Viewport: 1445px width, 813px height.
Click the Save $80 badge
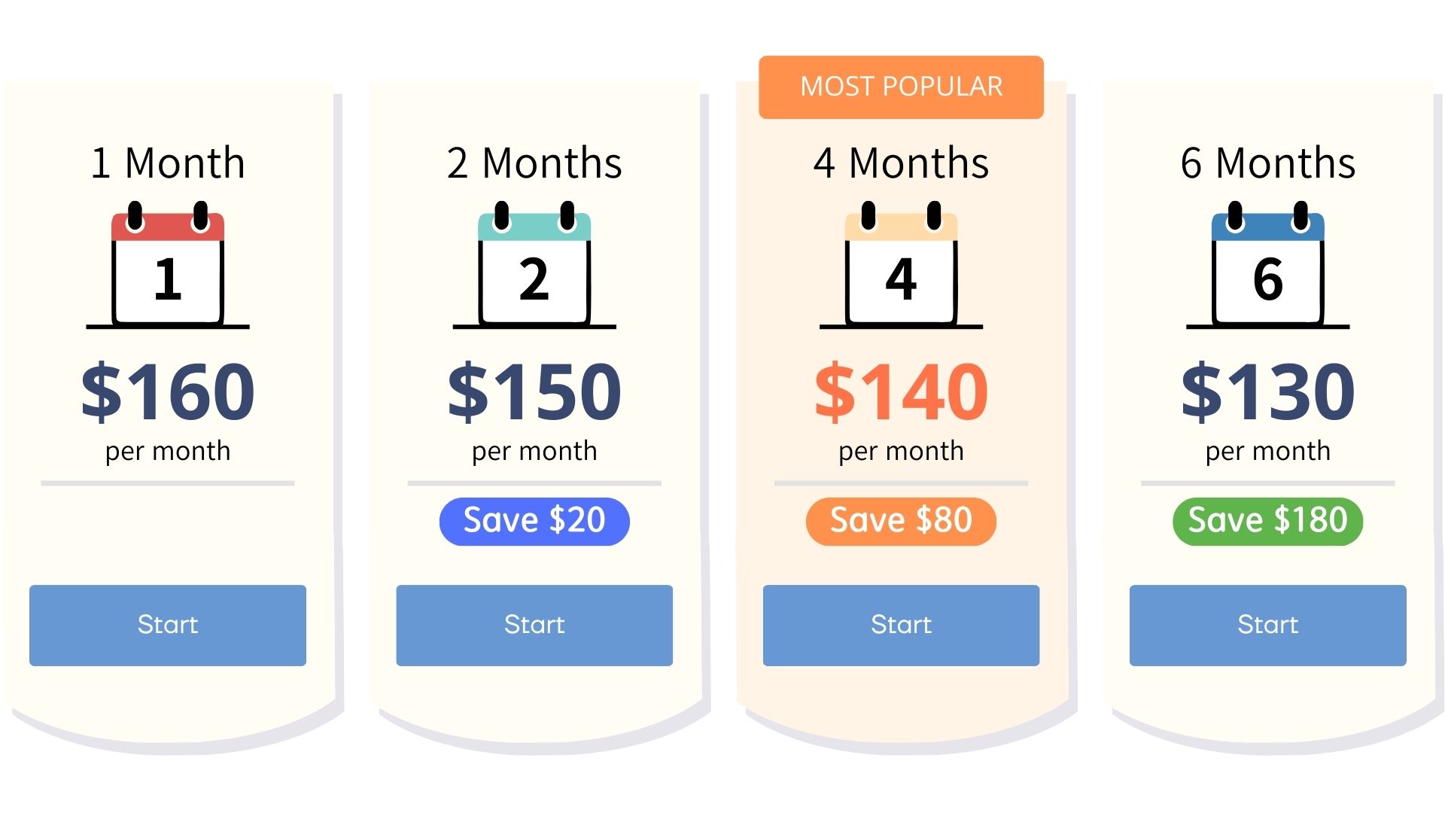(901, 521)
